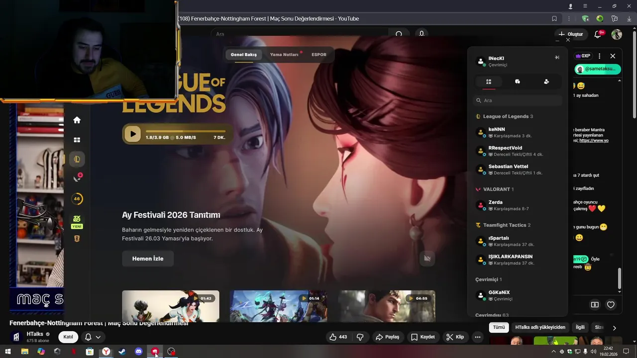The height and width of the screenshot is (358, 637).
Task: Open INecKI profile status
Action: [498, 61]
